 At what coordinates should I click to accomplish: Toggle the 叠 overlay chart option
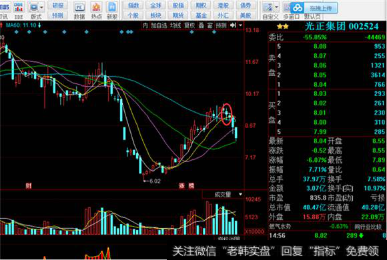[202, 25]
